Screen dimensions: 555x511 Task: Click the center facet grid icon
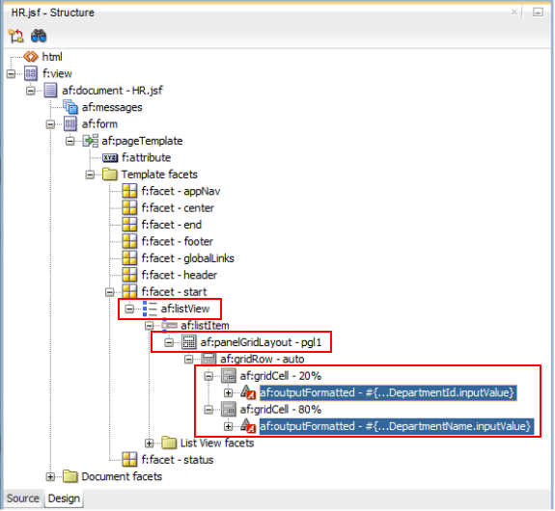click(129, 208)
